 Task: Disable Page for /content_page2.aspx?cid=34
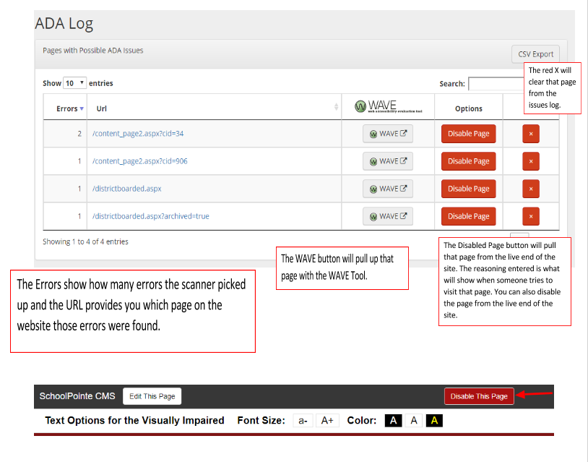coord(468,134)
